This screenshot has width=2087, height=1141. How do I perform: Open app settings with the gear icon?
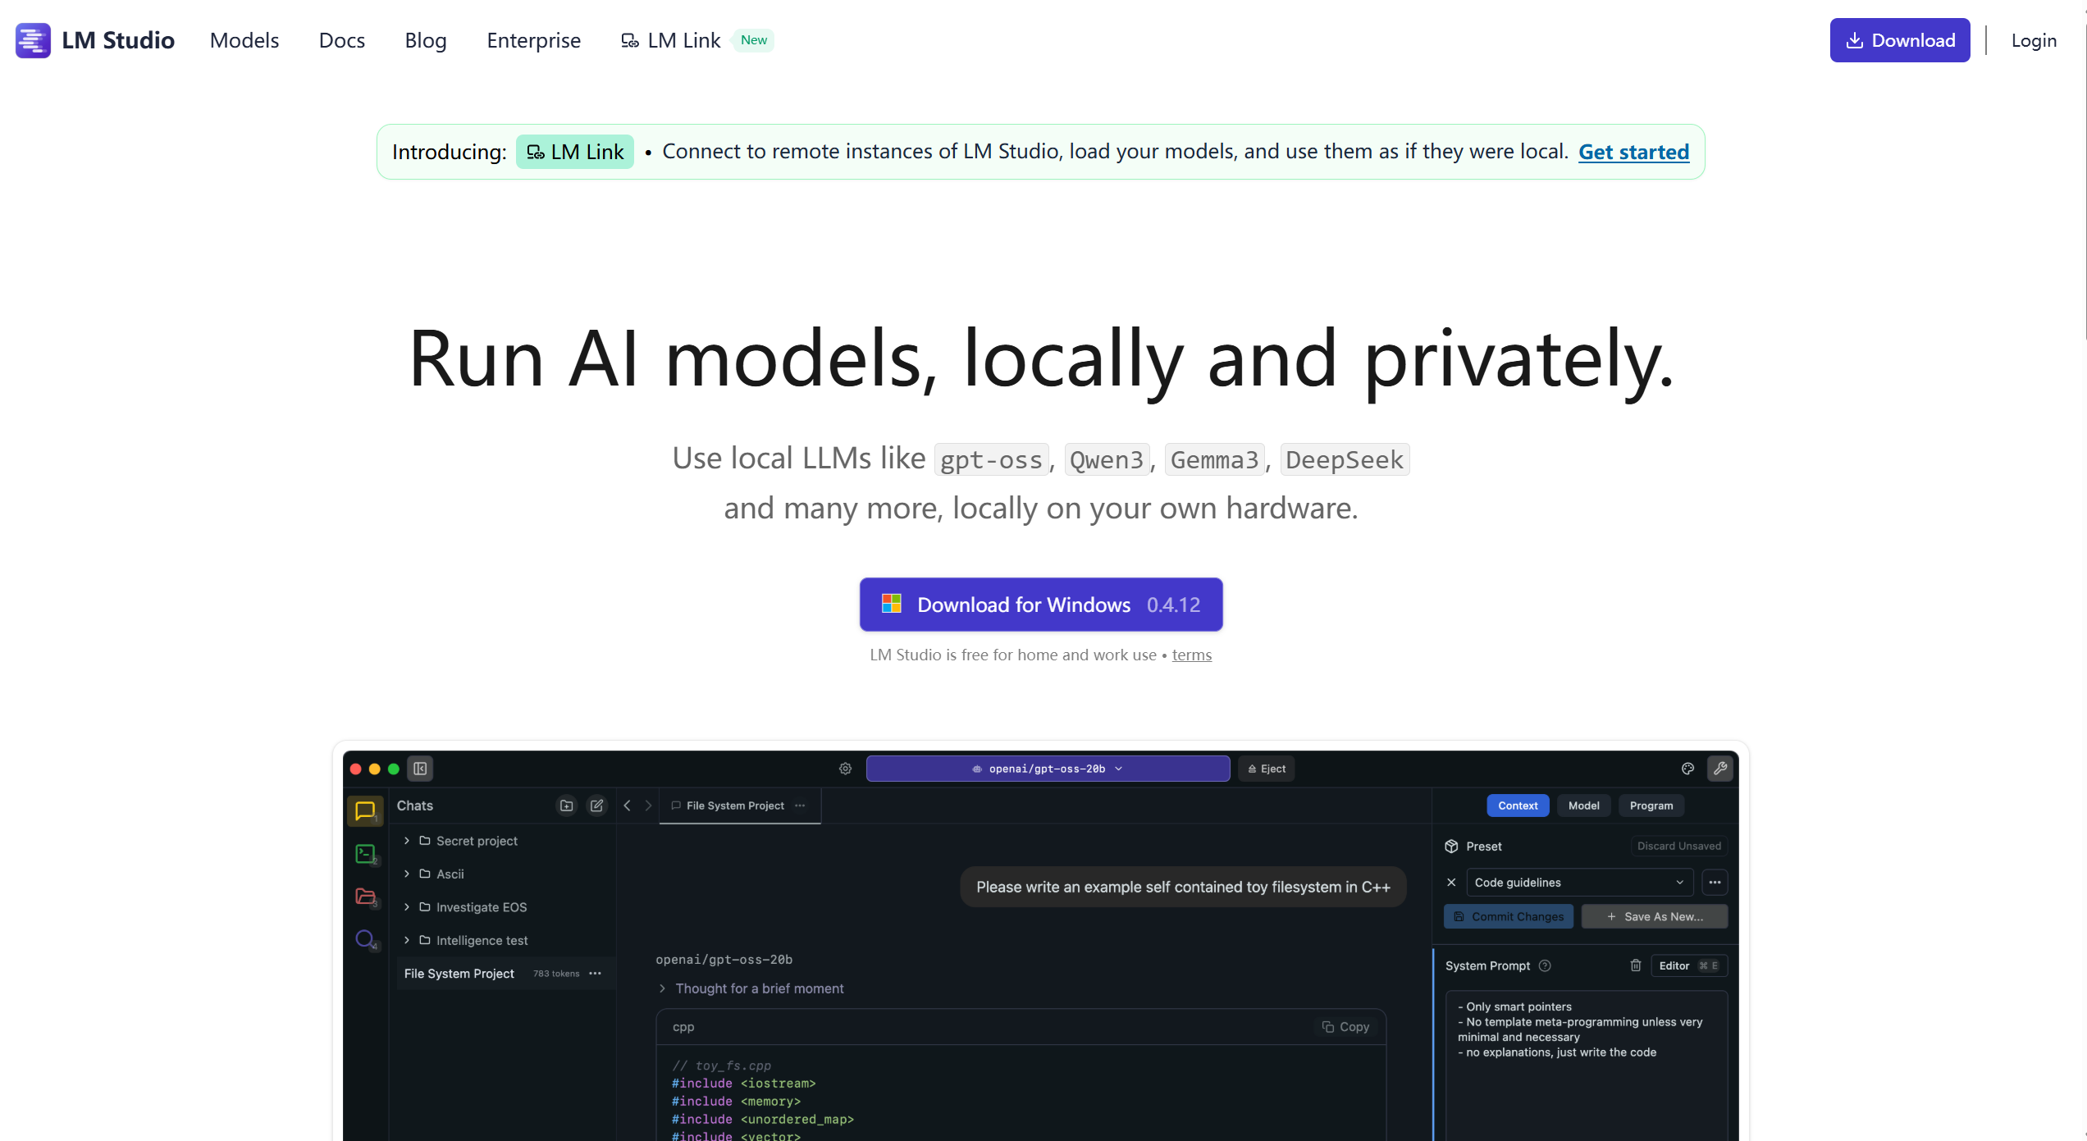click(845, 769)
